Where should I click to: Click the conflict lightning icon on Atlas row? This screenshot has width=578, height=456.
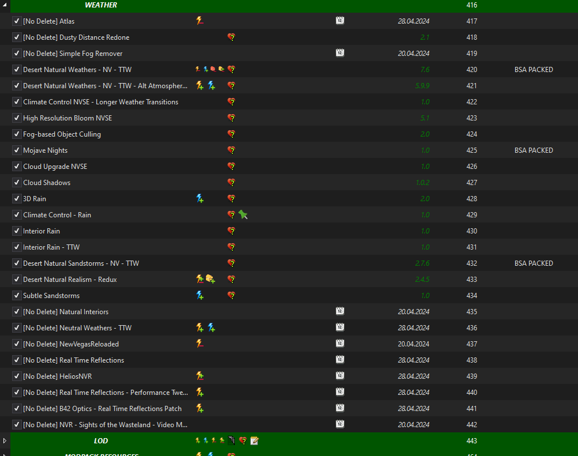(200, 21)
